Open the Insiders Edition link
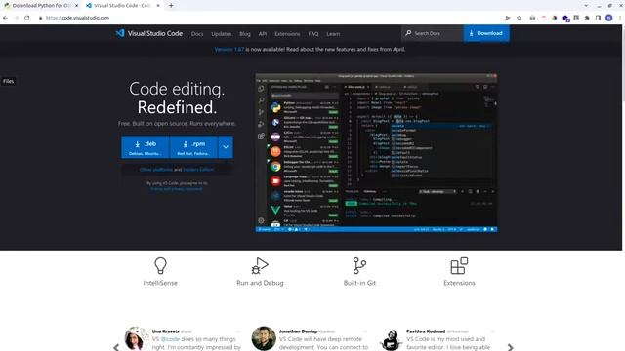Image resolution: width=625 pixels, height=351 pixels. [x=198, y=169]
